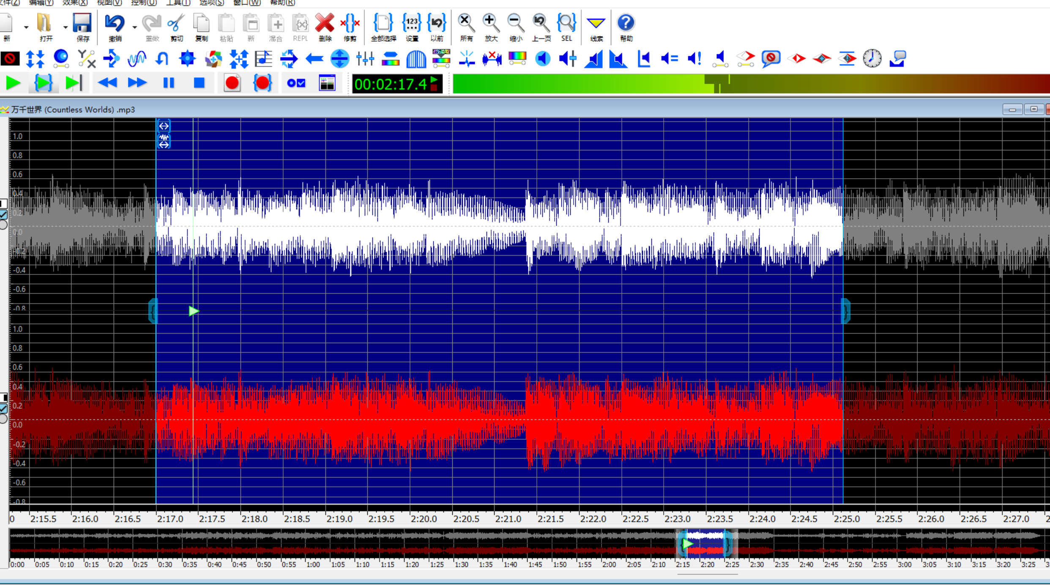
Task: Select the left channel radio button
Action: (x=3, y=225)
